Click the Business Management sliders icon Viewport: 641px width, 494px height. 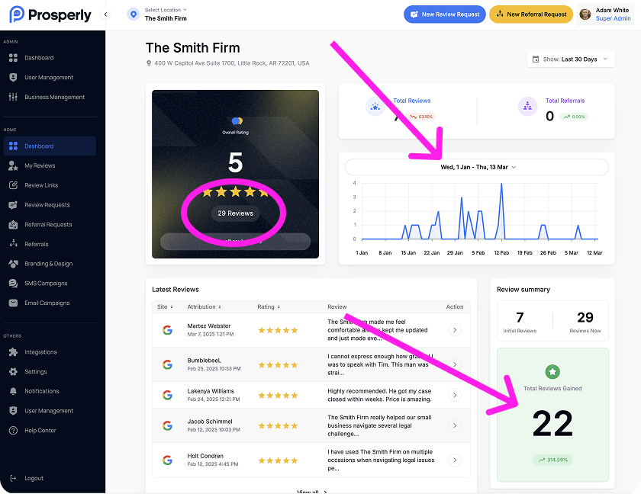(x=13, y=97)
